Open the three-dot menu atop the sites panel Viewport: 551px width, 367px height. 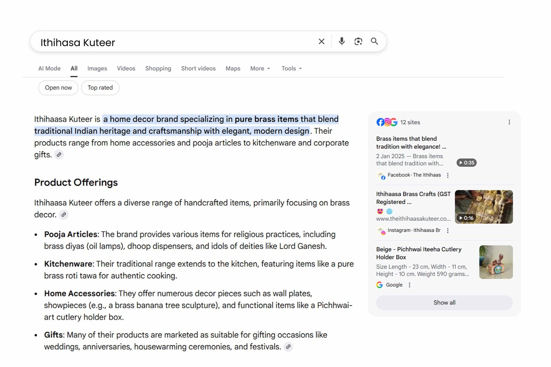click(x=509, y=122)
